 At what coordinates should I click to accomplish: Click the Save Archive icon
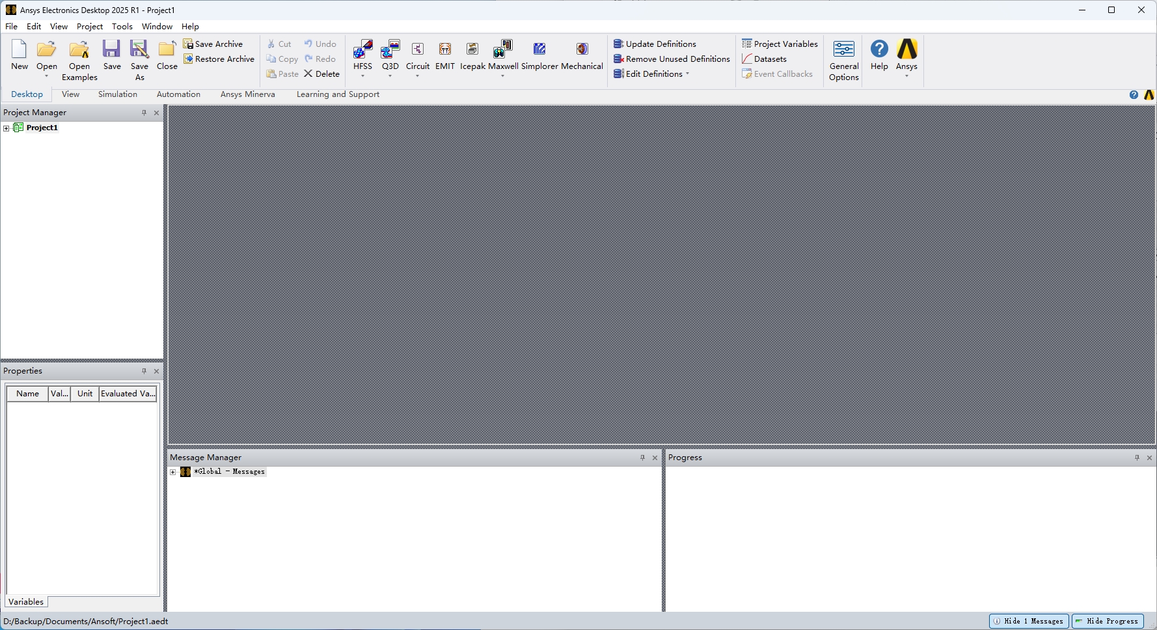[x=188, y=44]
